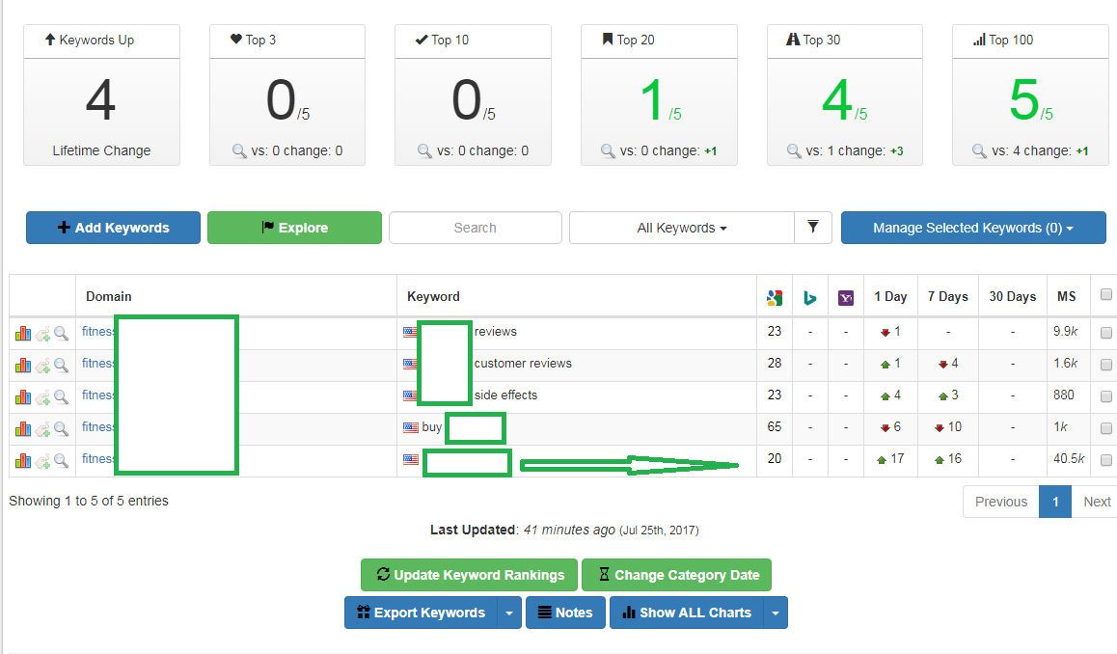Toggle the select-all checkbox in table header
Viewport: 1117px width, 654px height.
tap(1105, 294)
